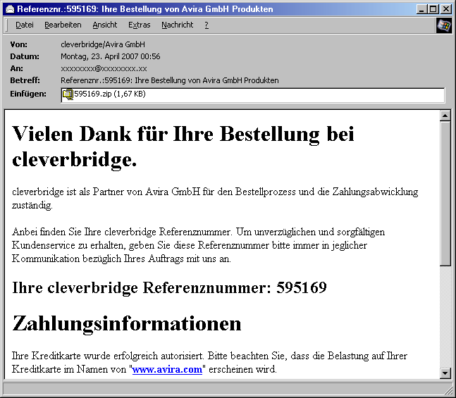Click the scrollbar up arrow
This screenshot has width=456, height=398.
click(445, 116)
